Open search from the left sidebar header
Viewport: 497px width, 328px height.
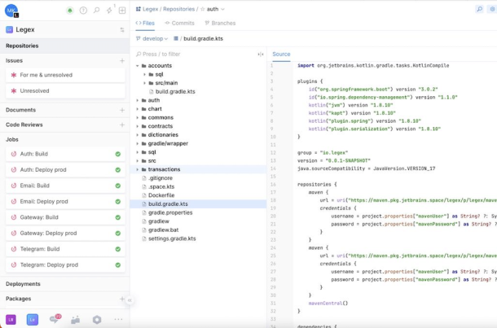96,11
